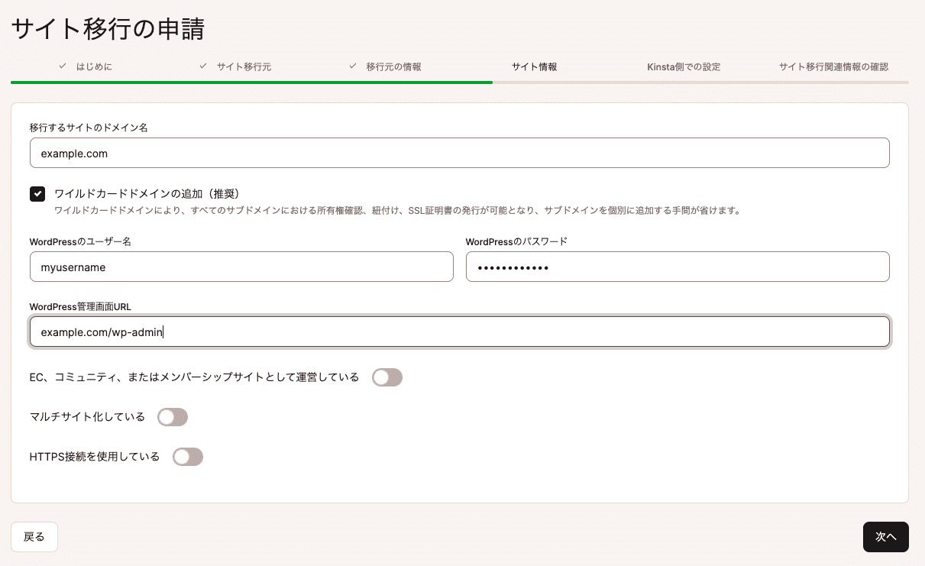
Task: Toggle the EC、コミュニティ、メンバーシップサイト switch
Action: click(x=387, y=377)
